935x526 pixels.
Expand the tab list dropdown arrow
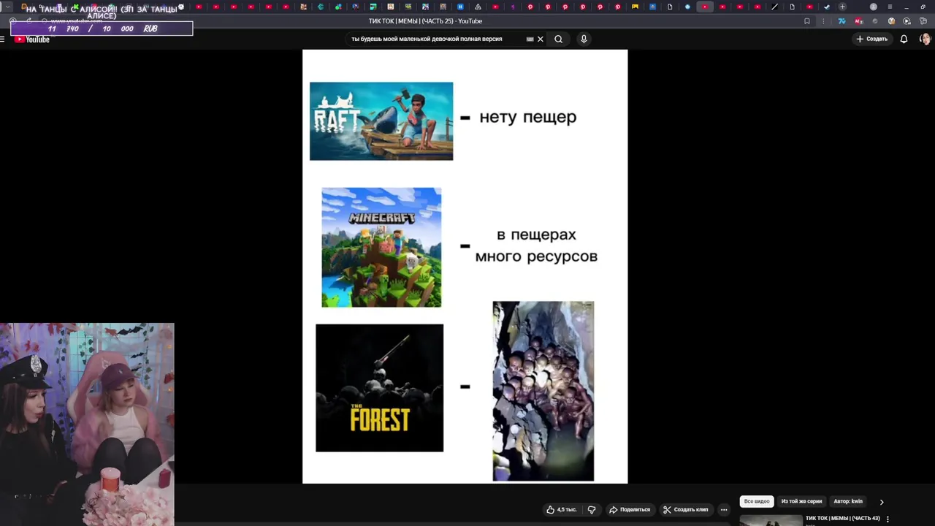click(x=7, y=7)
